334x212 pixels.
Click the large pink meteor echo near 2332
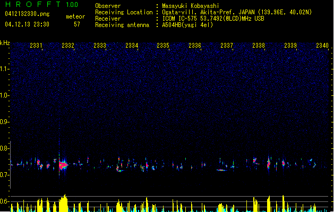tap(63, 165)
